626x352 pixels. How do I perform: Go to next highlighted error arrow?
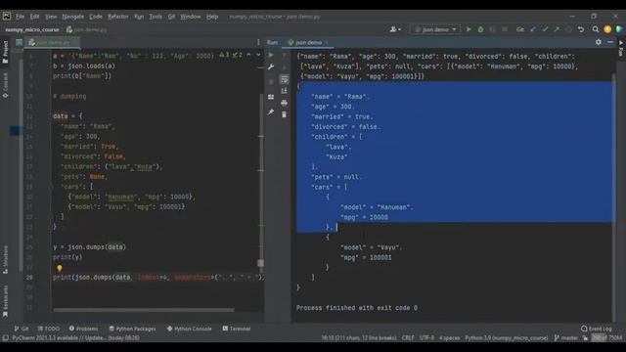pyautogui.click(x=258, y=55)
